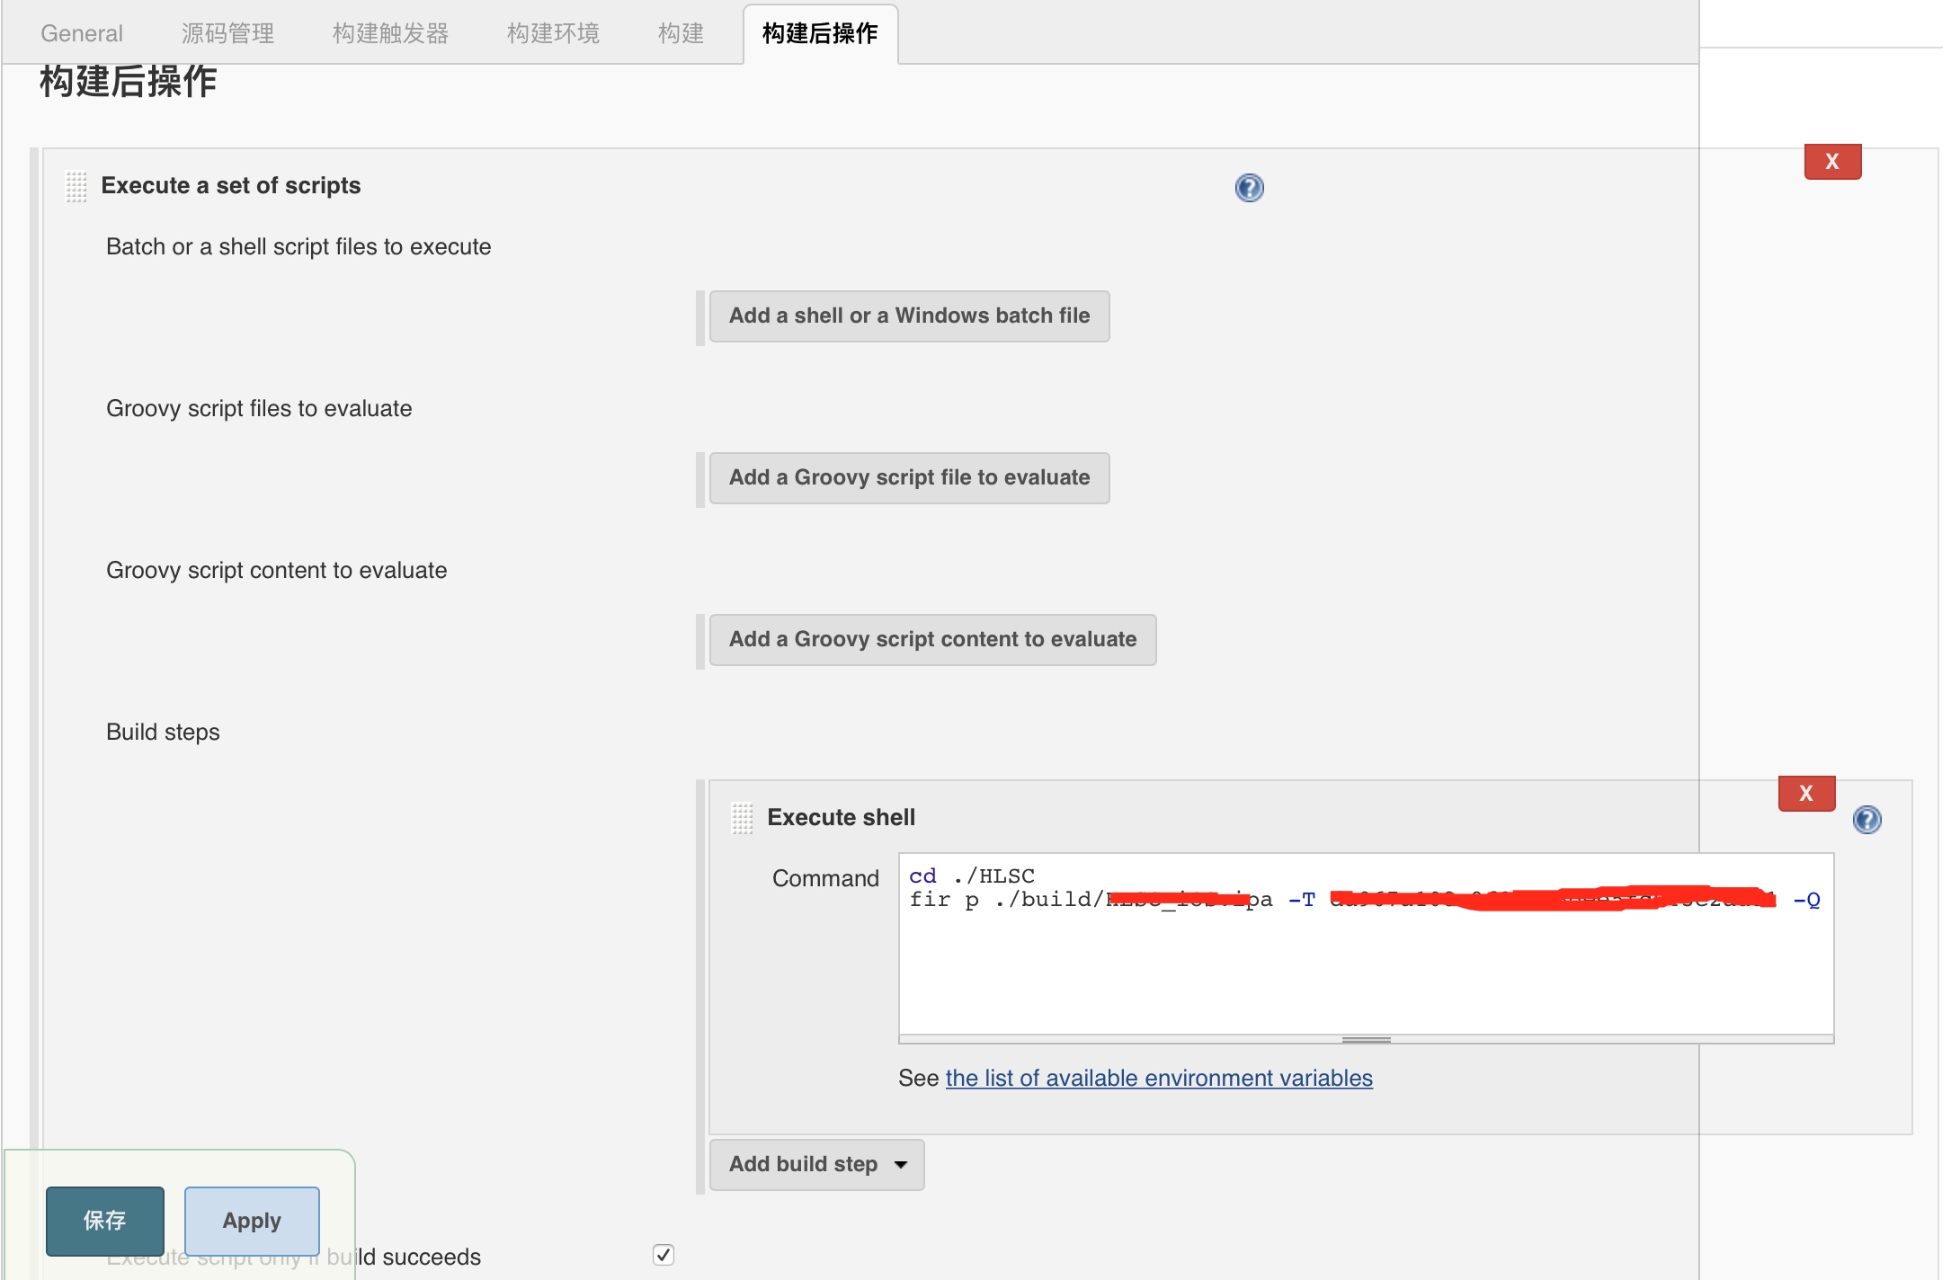Viewport: 1951px width, 1280px height.
Task: Switch to the General tab
Action: pos(82,33)
